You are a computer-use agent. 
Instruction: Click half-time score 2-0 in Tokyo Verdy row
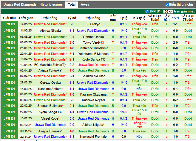175,42
